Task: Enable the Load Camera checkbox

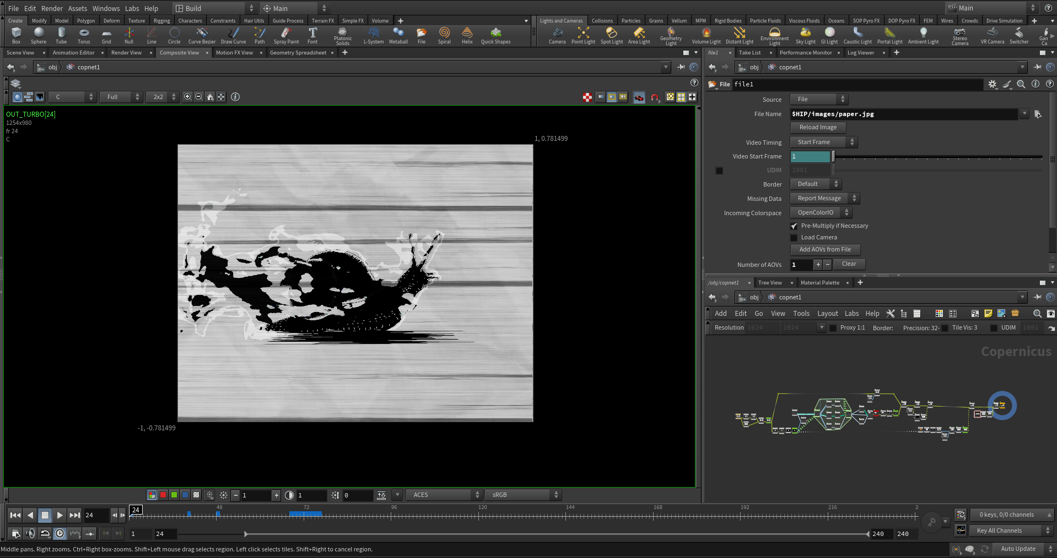Action: click(x=794, y=238)
